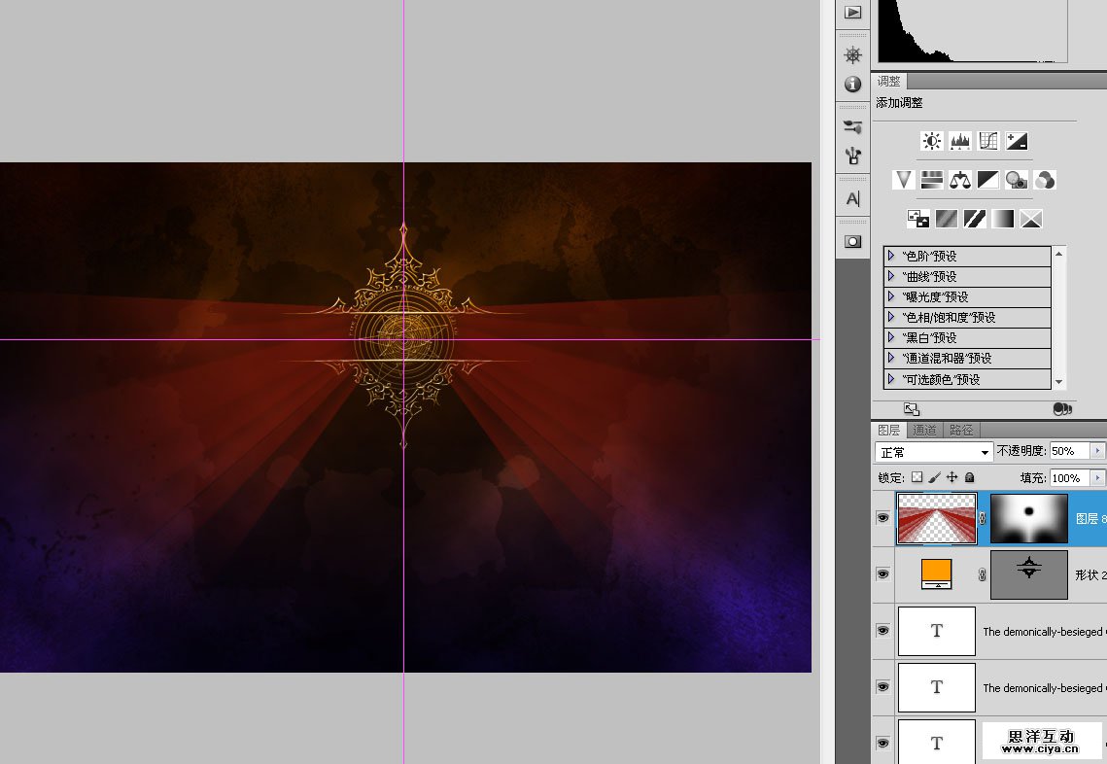1107x764 pixels.
Task: Expand the "曲线" presets list
Action: (x=891, y=277)
